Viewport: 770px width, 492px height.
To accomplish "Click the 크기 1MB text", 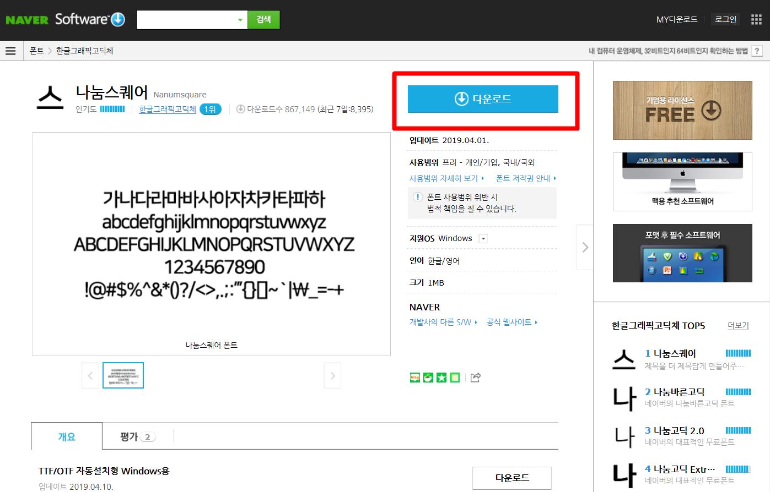I will (x=427, y=282).
